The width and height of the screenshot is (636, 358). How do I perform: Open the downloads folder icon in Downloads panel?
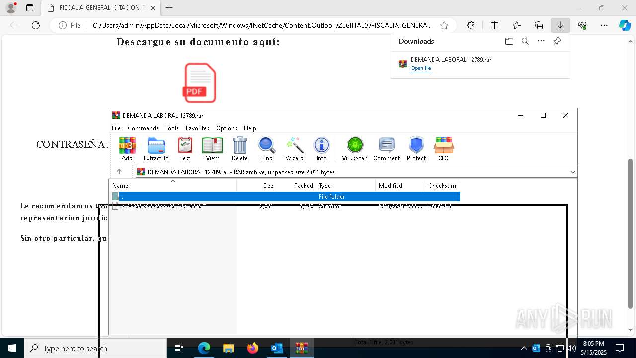(509, 41)
